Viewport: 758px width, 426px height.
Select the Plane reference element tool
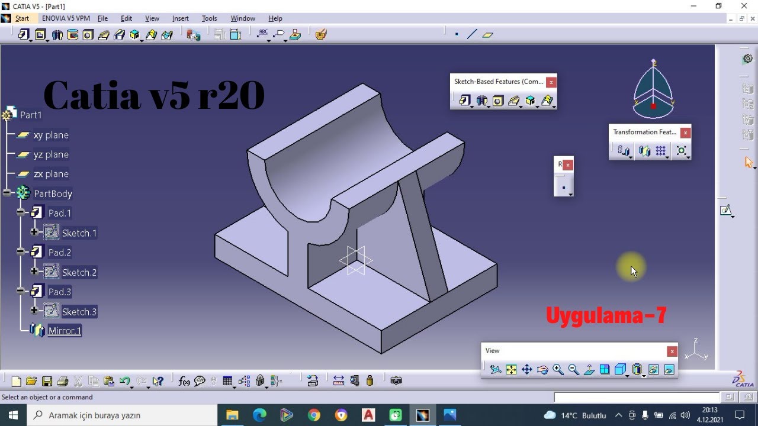coord(487,34)
